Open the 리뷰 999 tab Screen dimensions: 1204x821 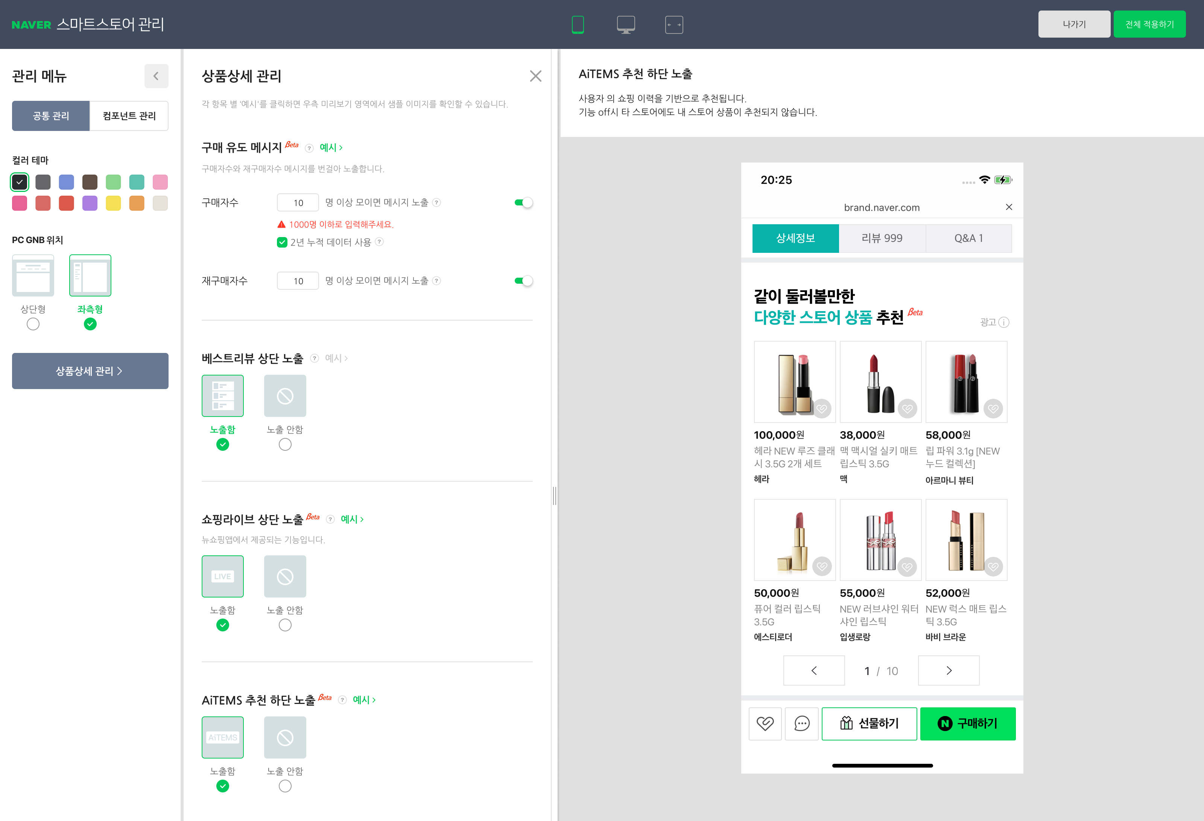pyautogui.click(x=882, y=238)
